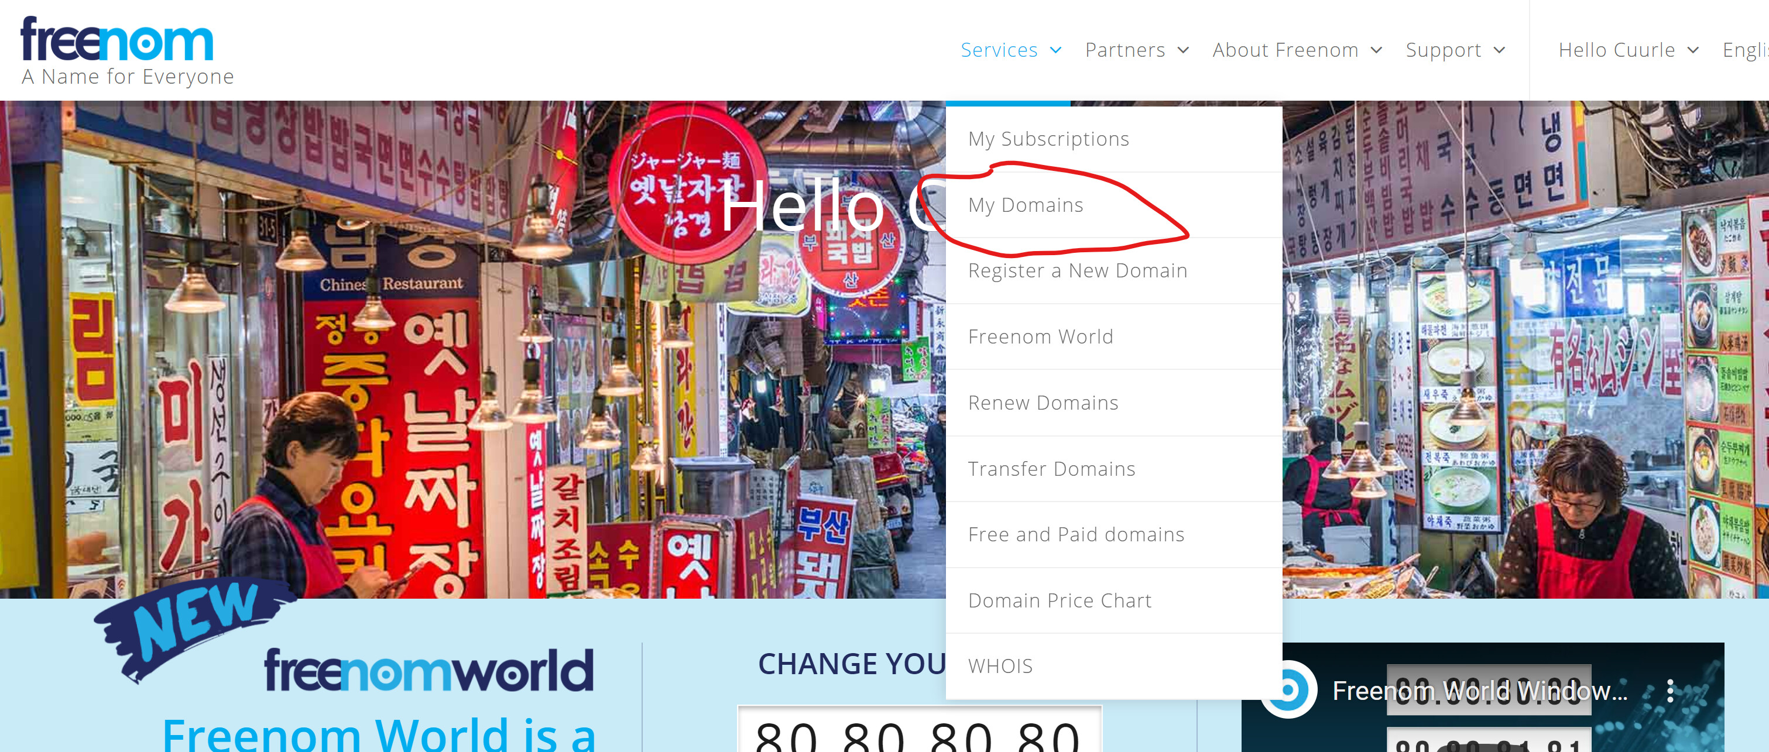Choose Register a New Domain

tap(1113, 272)
